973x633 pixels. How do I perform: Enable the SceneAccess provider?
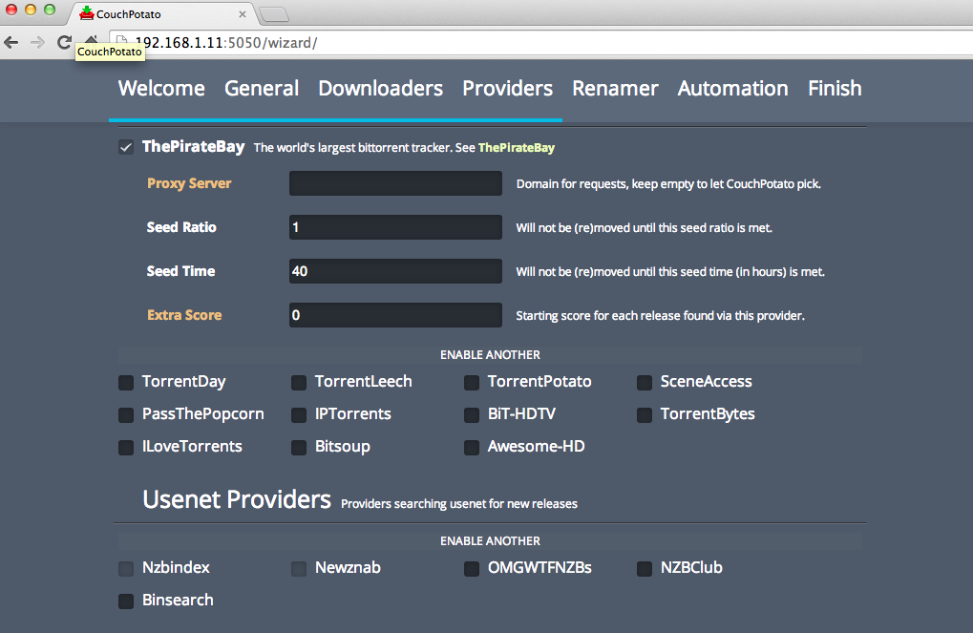pos(645,382)
